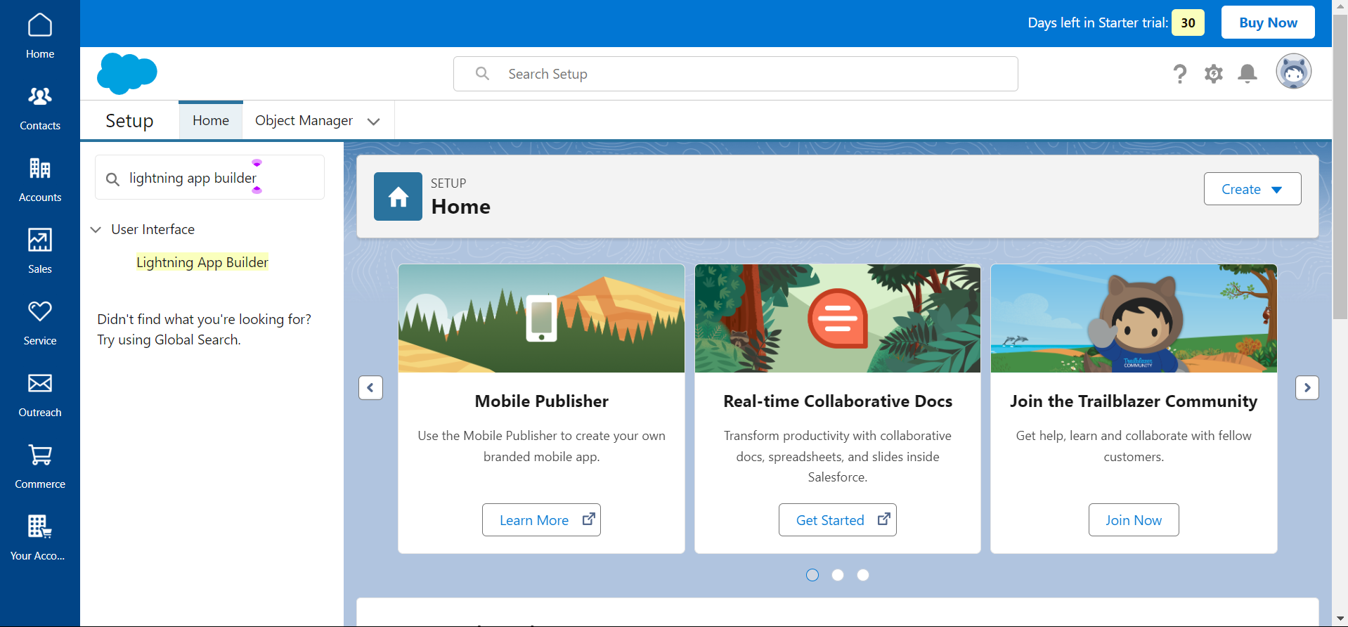1348x627 pixels.
Task: Click the scrollbar down arrow
Action: (x=1340, y=619)
